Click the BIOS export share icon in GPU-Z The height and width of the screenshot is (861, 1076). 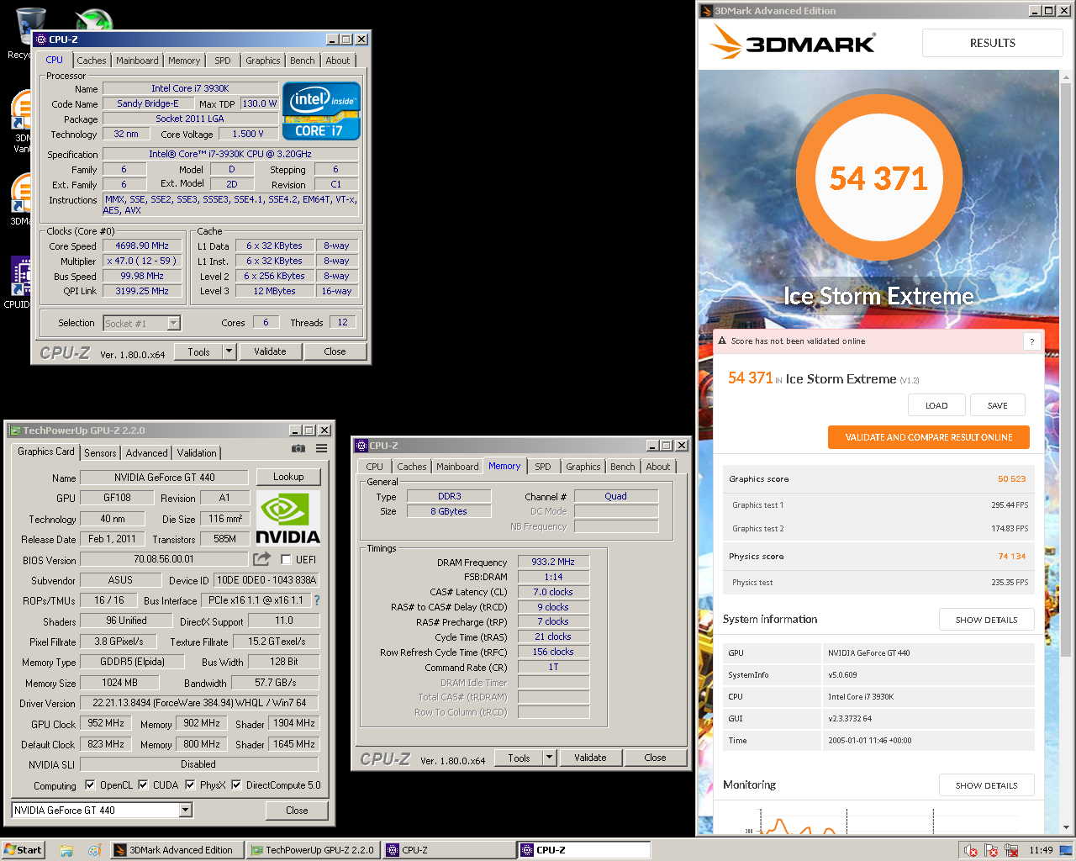click(261, 559)
